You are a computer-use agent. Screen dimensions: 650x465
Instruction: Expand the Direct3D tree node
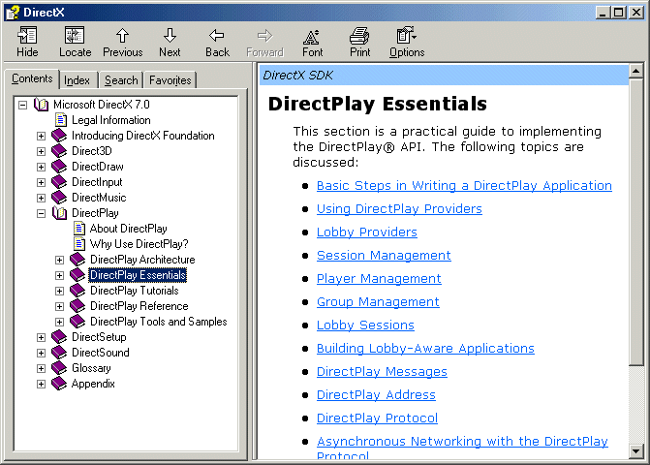[41, 151]
